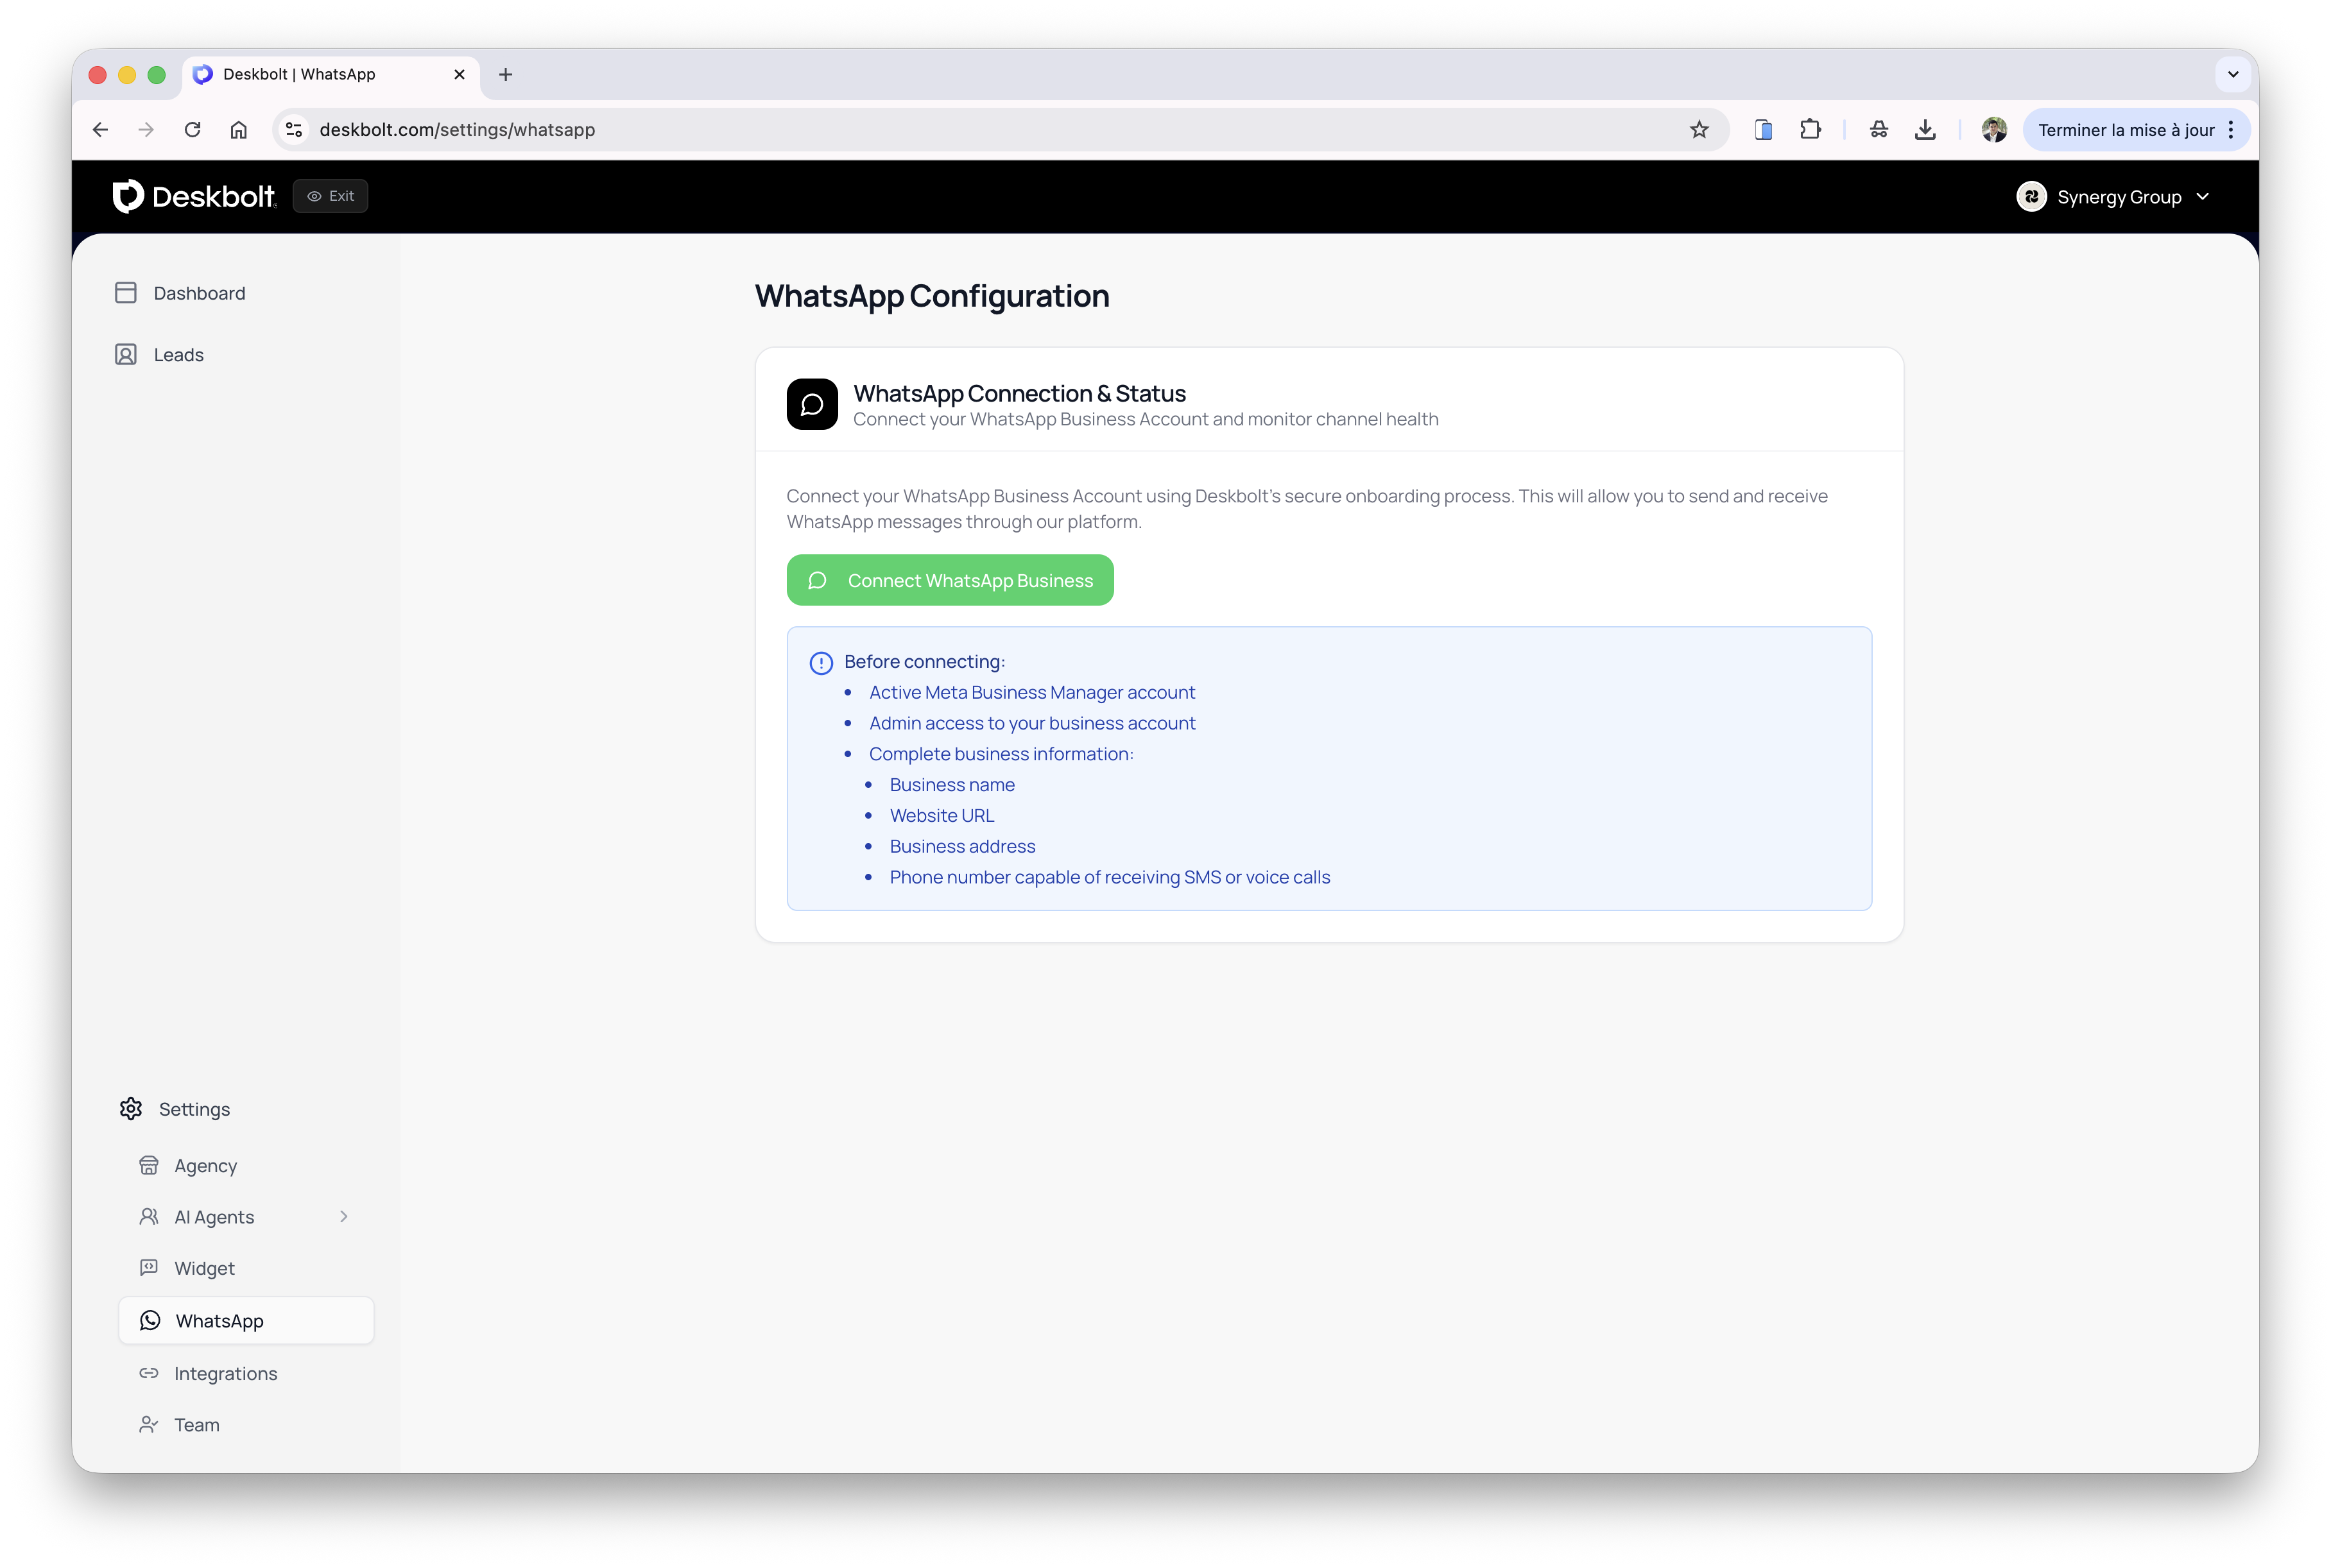The image size is (2331, 1568).
Task: Click Connect WhatsApp Business button
Action: point(949,580)
